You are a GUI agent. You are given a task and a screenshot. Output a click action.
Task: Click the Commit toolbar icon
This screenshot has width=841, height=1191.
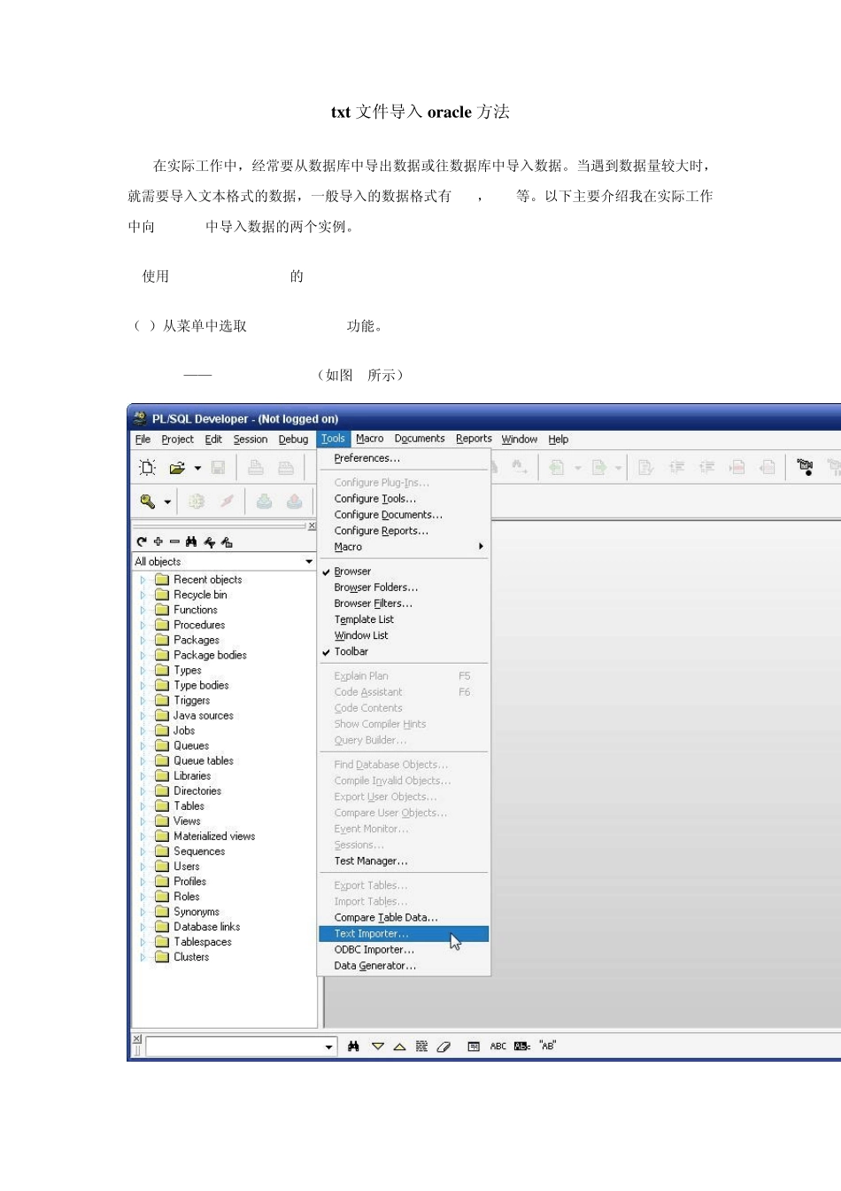pos(264,502)
